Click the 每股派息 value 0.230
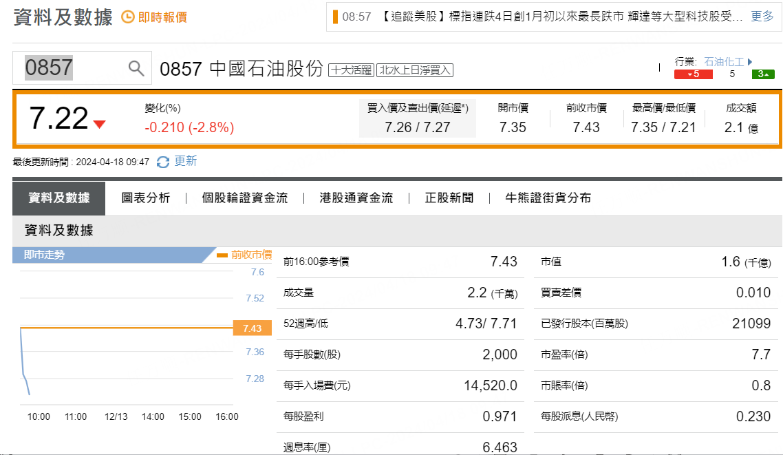Screen dimensions: 783x455 point(753,416)
